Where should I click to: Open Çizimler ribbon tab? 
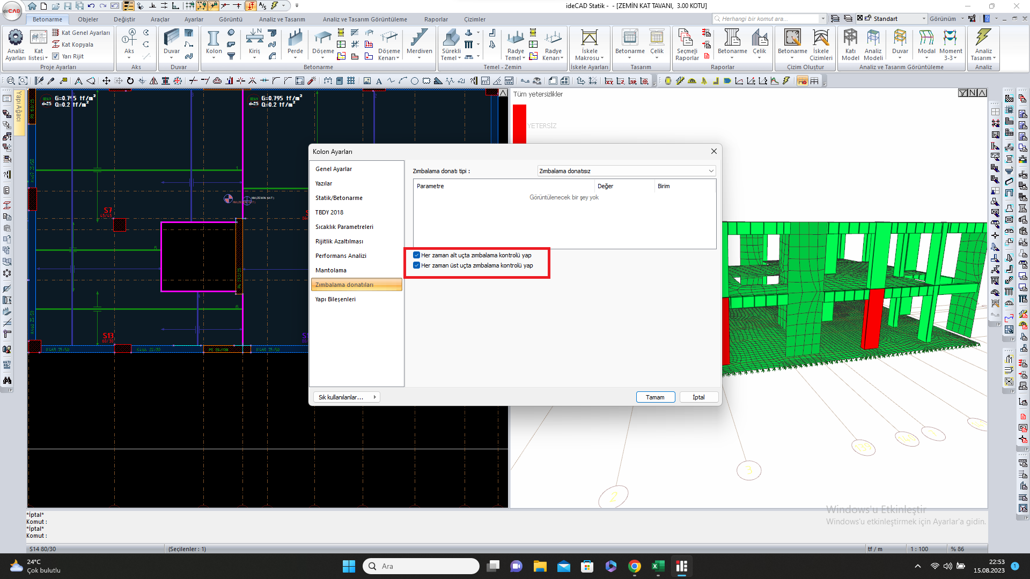[x=475, y=19]
